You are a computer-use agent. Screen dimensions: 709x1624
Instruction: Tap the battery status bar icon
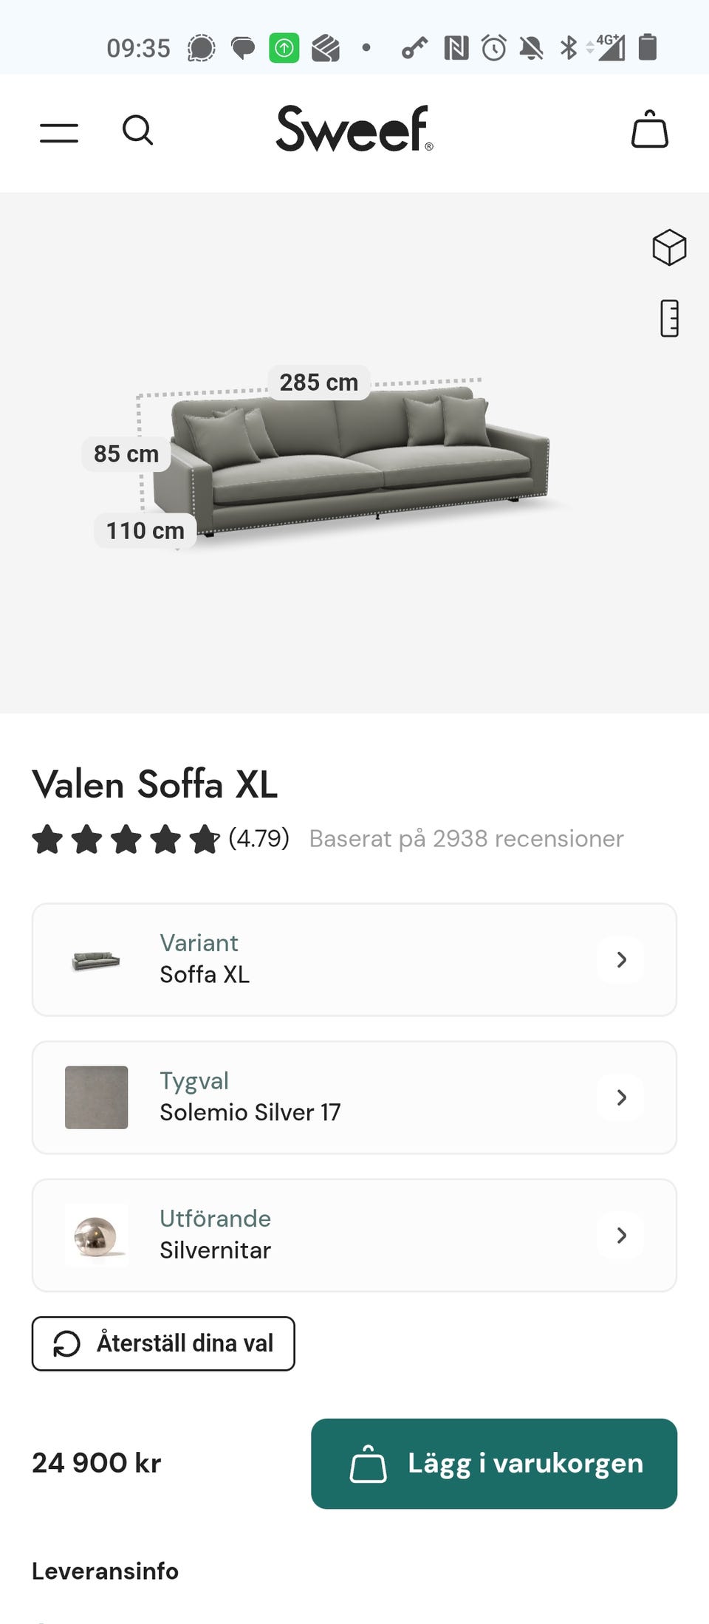click(648, 47)
